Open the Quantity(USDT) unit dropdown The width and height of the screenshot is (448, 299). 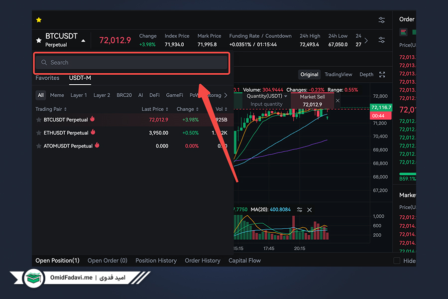(285, 96)
